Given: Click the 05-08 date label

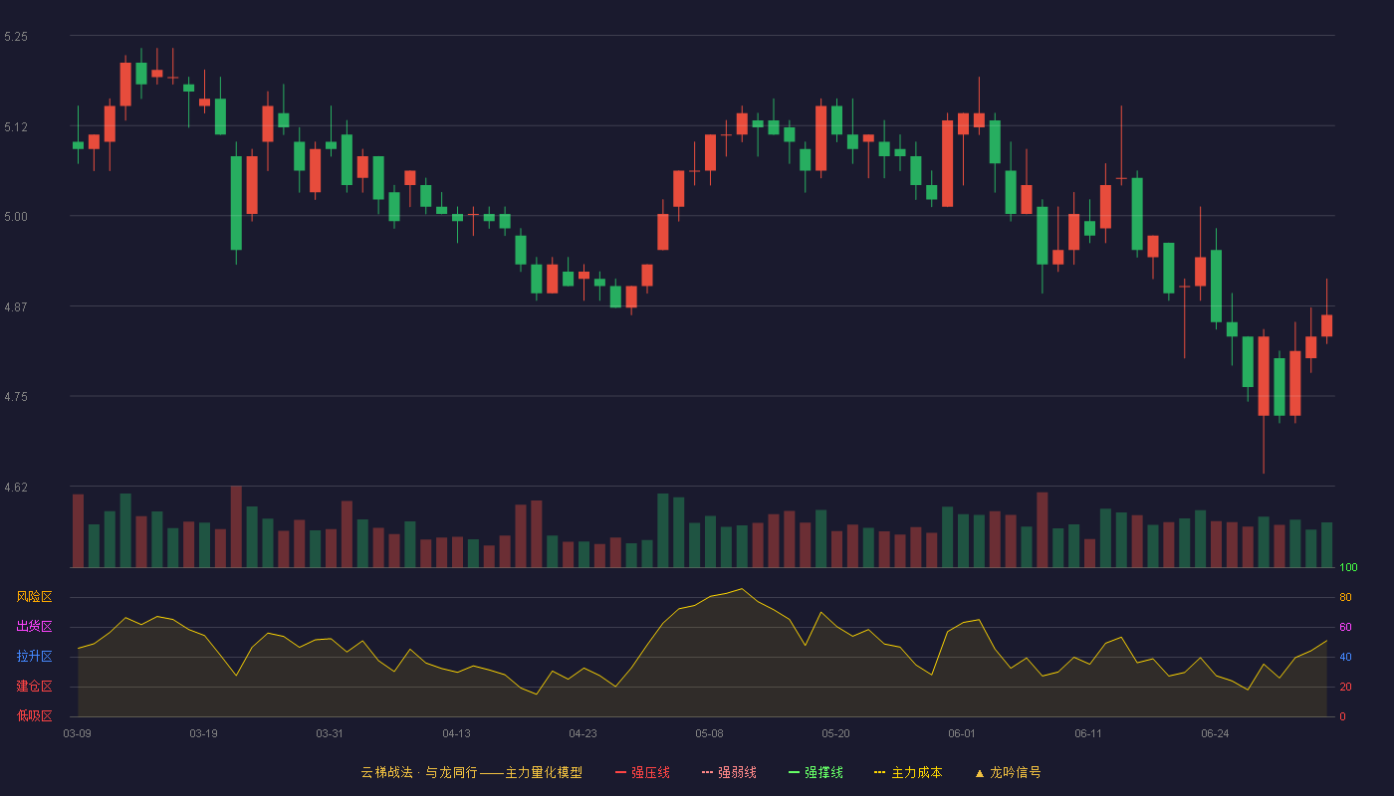Looking at the screenshot, I should tap(709, 733).
